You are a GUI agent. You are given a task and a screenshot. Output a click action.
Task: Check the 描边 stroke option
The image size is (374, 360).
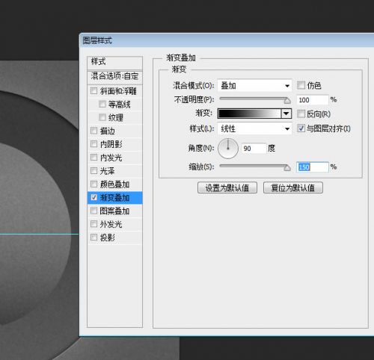point(93,131)
